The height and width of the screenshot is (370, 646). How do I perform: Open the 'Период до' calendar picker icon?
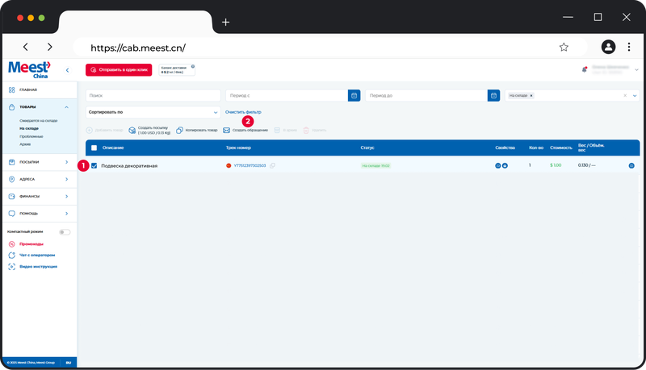tap(493, 95)
